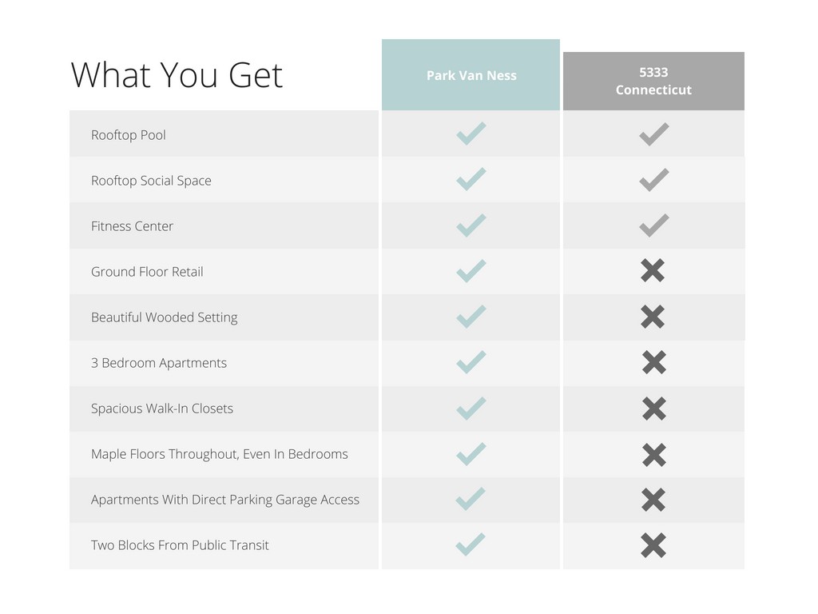Click Park Van Ness Two Blocks From Transit checkmark
This screenshot has width=818, height=614.
point(471,544)
